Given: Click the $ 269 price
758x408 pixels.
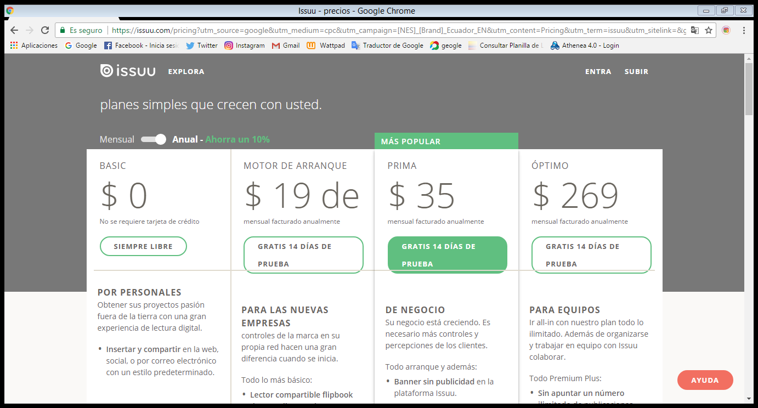Looking at the screenshot, I should [575, 195].
